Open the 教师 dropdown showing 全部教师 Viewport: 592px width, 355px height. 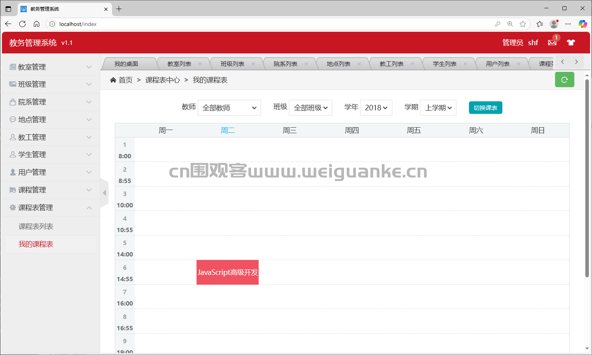[229, 108]
